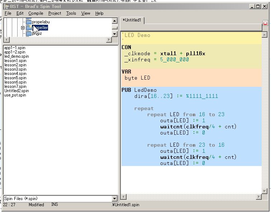Click folder tree scroll down arrow

(x=115, y=34)
